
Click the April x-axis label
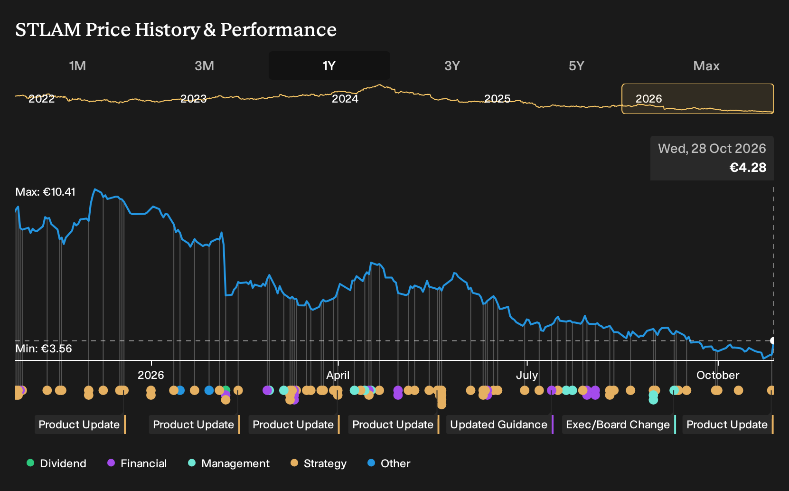pyautogui.click(x=338, y=375)
